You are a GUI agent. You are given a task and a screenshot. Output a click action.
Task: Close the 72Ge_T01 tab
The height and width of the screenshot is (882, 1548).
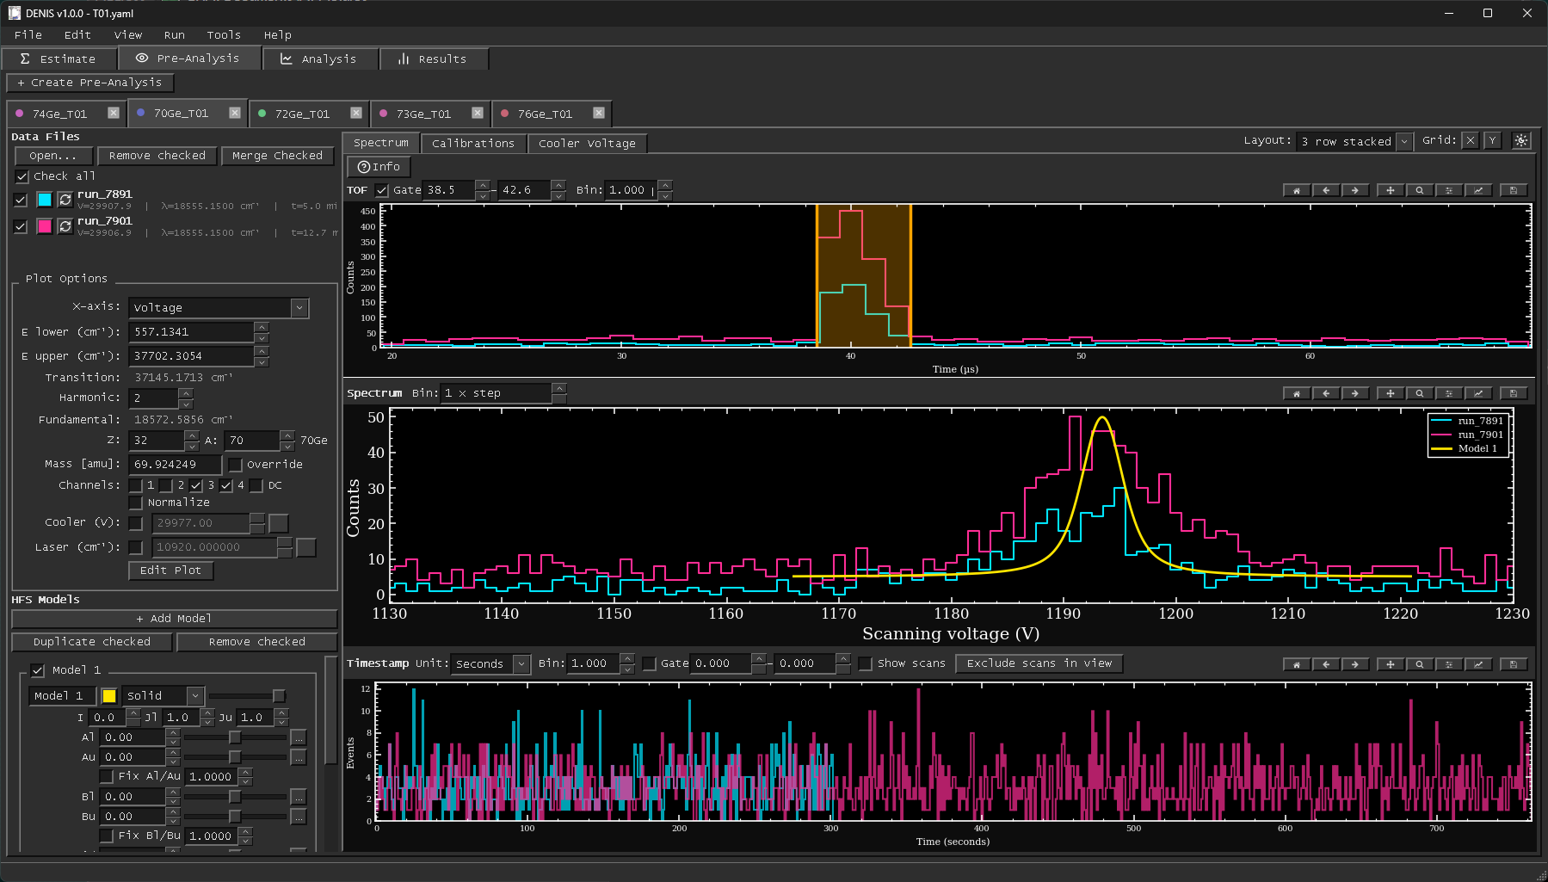click(x=356, y=113)
